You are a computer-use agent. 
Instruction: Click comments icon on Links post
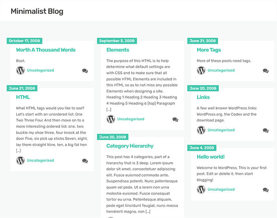point(266,131)
